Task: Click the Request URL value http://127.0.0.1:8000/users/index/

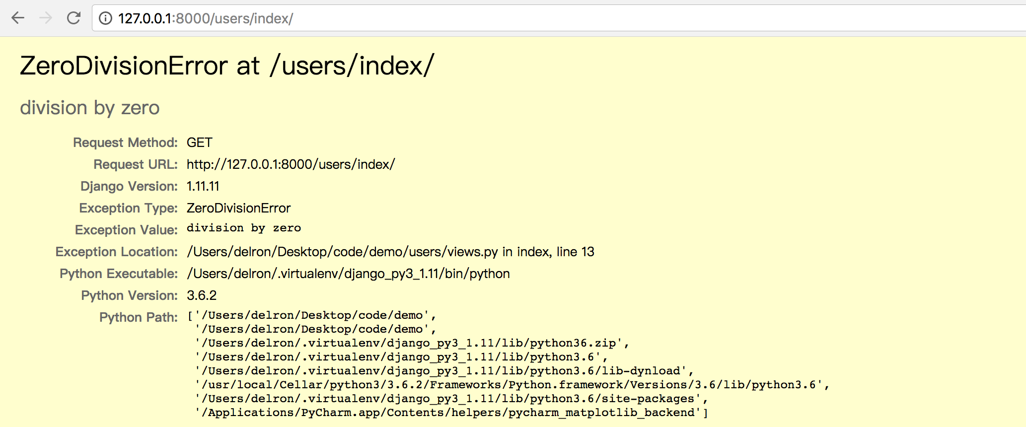Action: tap(291, 164)
